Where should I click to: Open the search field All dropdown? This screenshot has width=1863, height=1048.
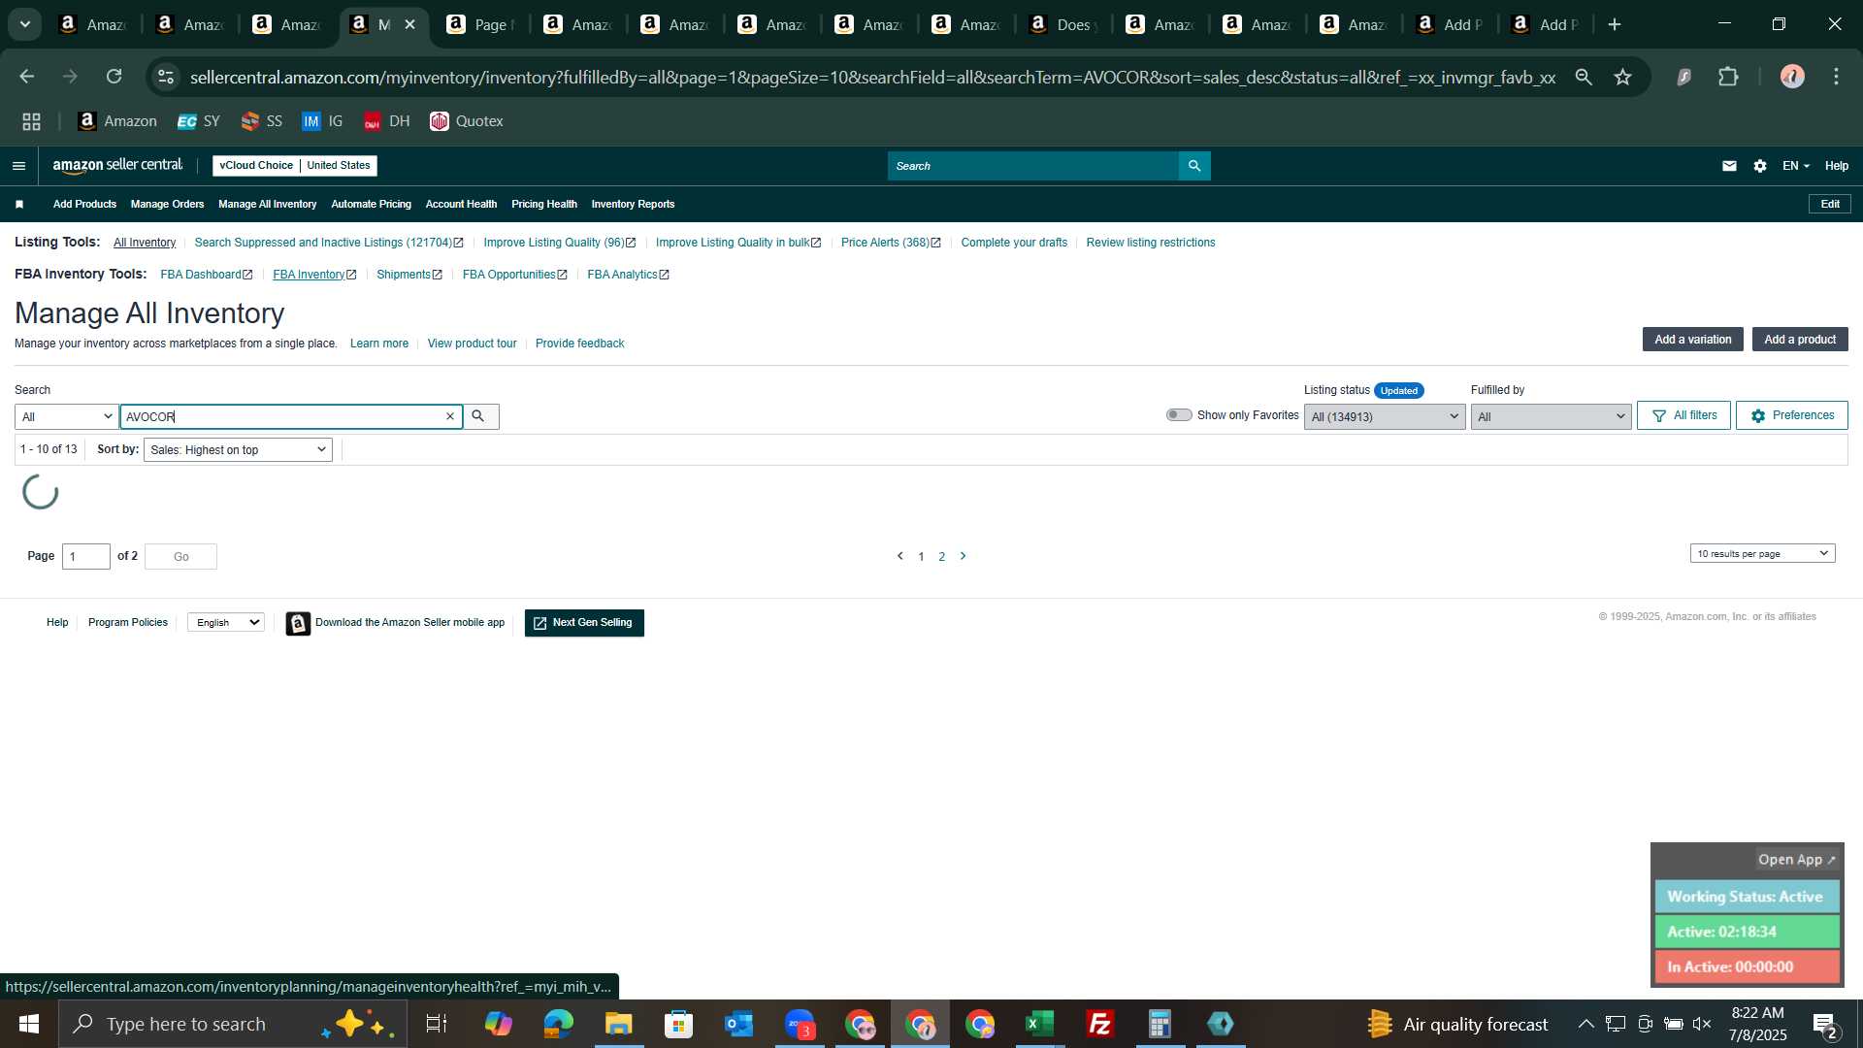point(66,417)
